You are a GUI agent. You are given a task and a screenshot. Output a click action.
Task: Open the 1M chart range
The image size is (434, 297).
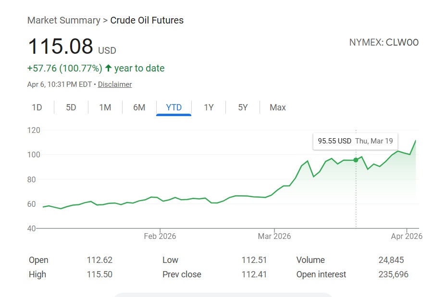point(105,107)
